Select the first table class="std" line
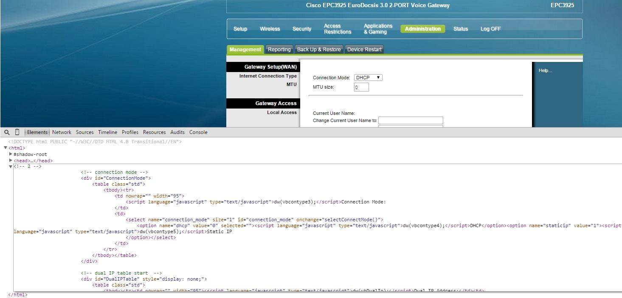The image size is (622, 298). 119,184
